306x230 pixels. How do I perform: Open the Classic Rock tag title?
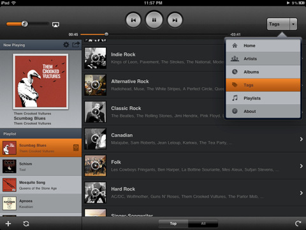pos(126,108)
